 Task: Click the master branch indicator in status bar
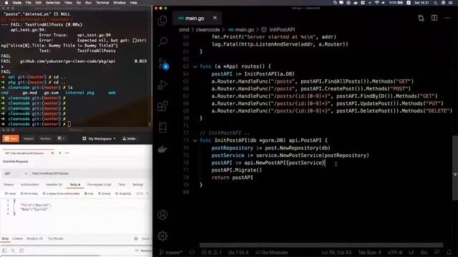tap(171, 253)
